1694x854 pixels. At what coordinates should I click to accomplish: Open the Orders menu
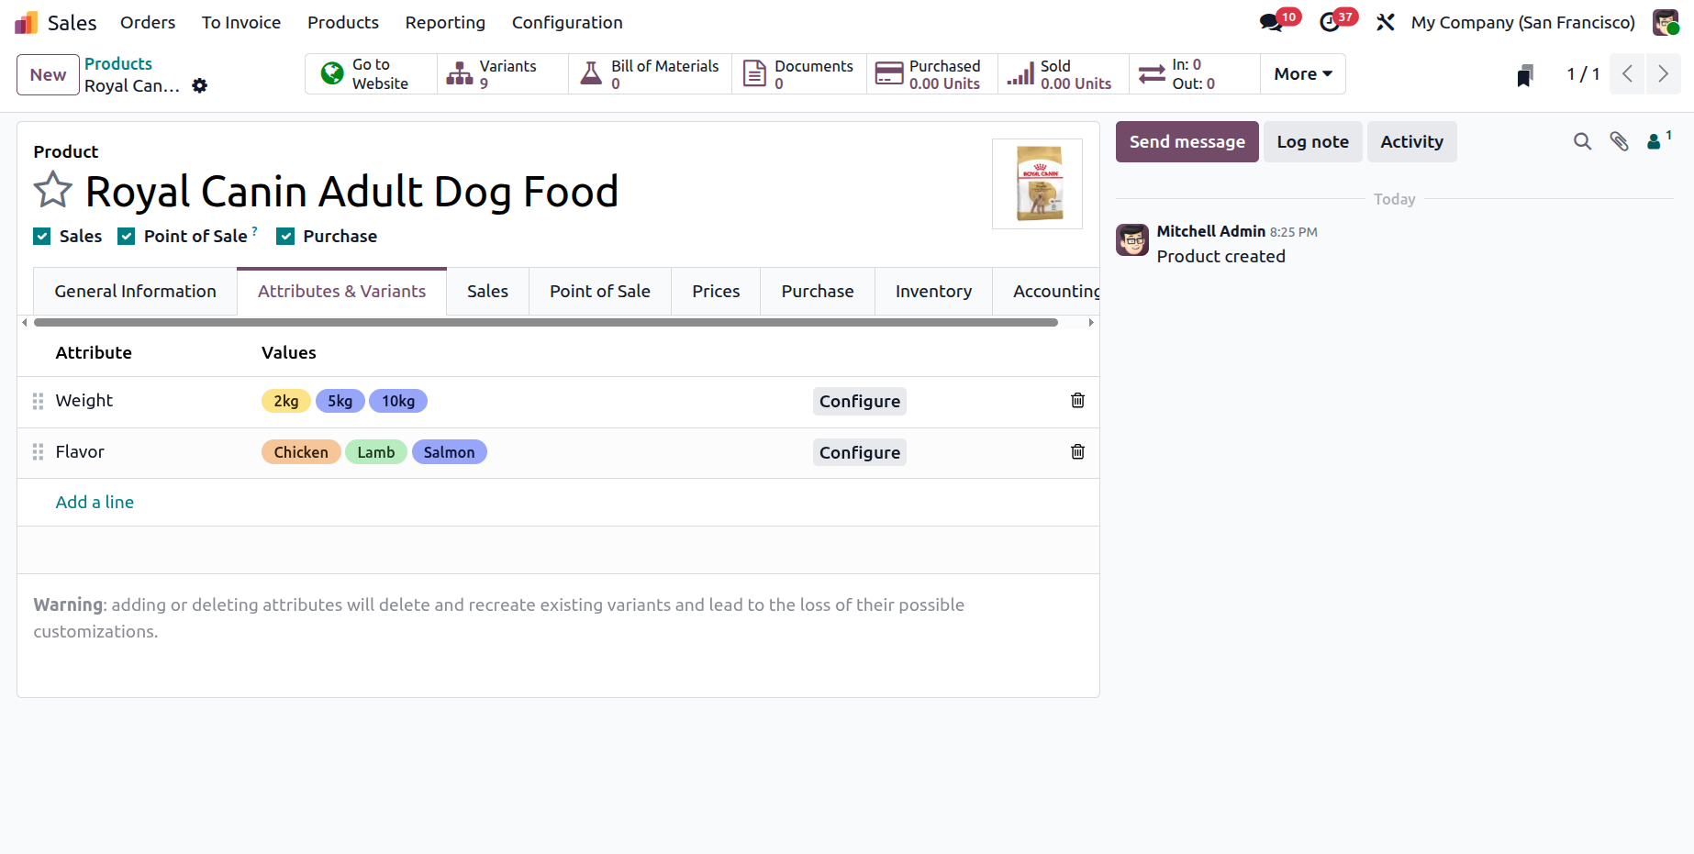(148, 22)
